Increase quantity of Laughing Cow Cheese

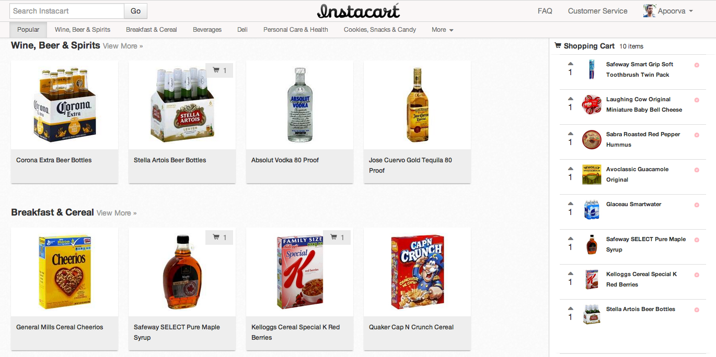[x=570, y=99]
